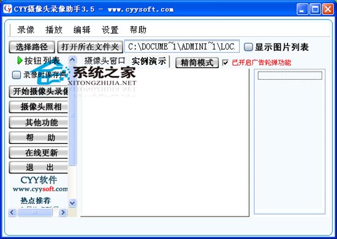Viewport: 337px width, 239px height.
Task: Click the 开始摄像头录像 button
Action: [39, 91]
